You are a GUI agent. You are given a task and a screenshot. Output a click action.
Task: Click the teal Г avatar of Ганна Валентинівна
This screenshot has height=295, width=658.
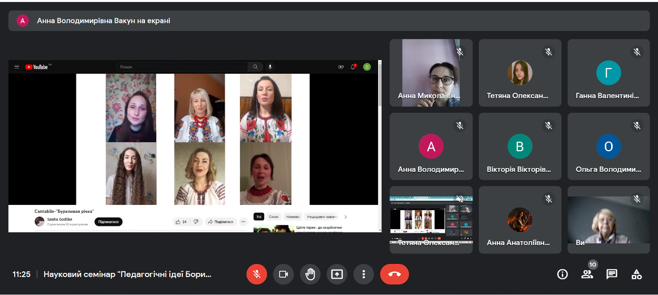tap(608, 73)
